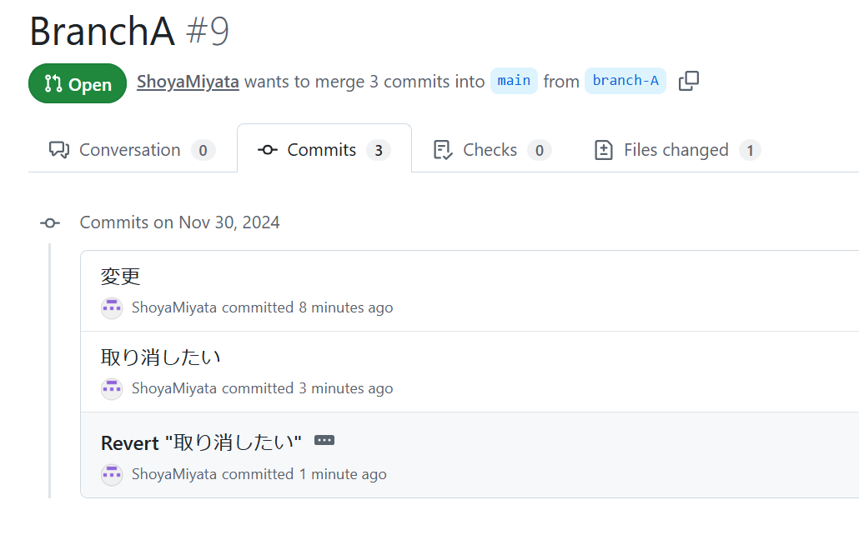This screenshot has width=859, height=545.
Task: Click ShoyaMiyata avatar on the 変更 commit
Action: point(112,308)
